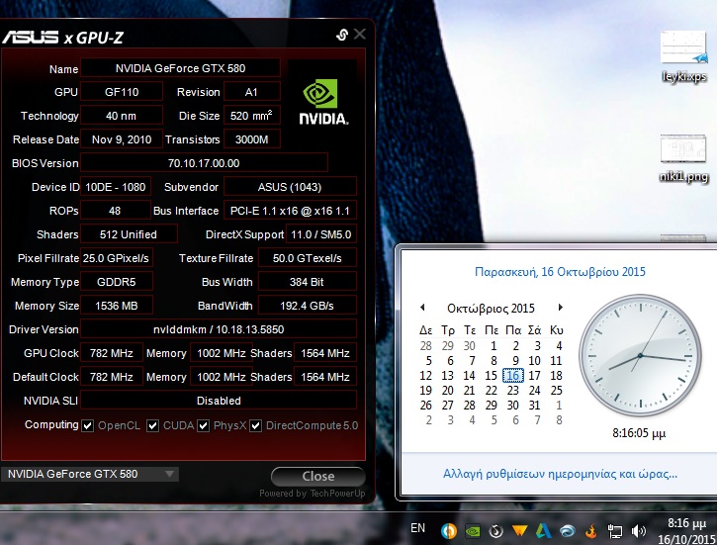
Task: Click the Shaders value 512 Unified
Action: 129,234
